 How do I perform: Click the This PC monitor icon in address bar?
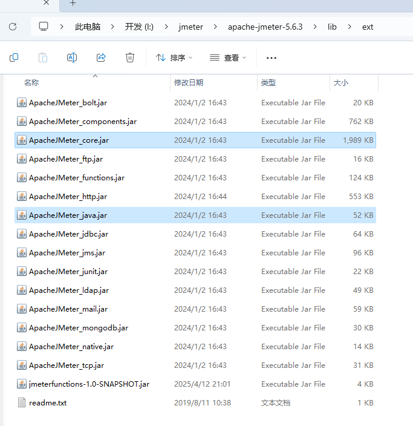pos(44,27)
